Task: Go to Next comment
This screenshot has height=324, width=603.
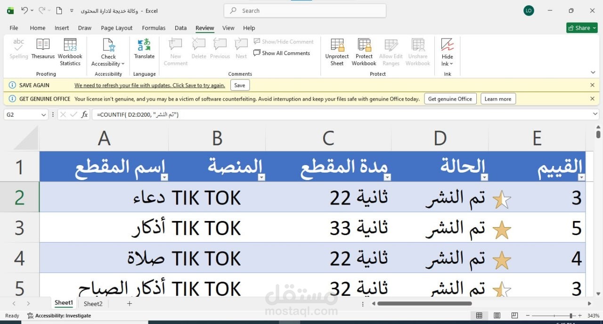Action: click(x=241, y=49)
